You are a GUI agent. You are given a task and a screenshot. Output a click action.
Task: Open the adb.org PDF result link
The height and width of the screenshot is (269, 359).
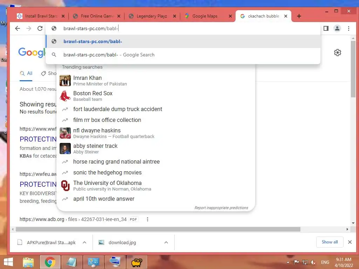(73, 219)
